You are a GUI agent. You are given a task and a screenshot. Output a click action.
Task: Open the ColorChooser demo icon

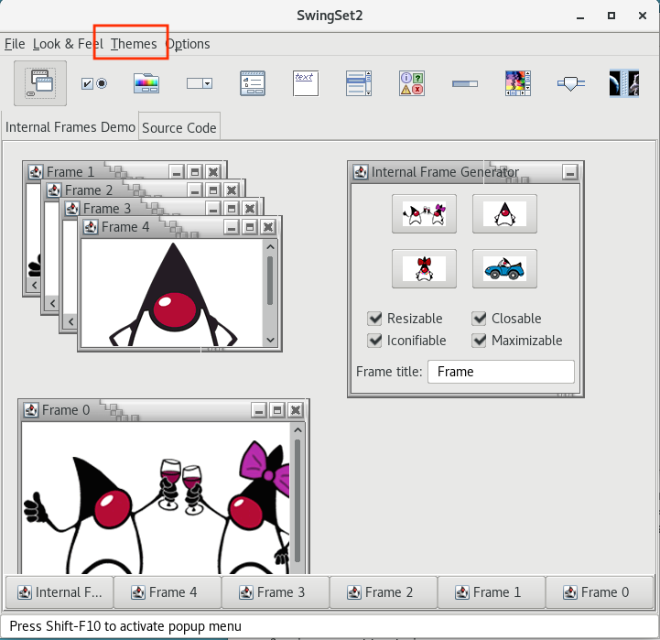(146, 83)
